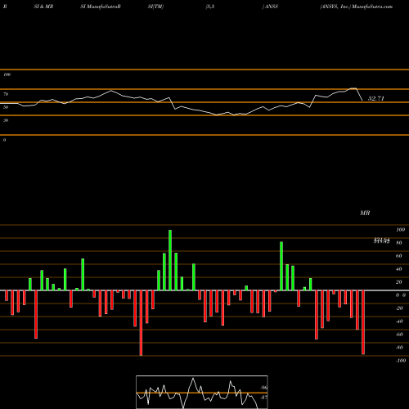Click the 'SI & MR' header label
This screenshot has width=409, height=409.
pyautogui.click(x=43, y=7)
